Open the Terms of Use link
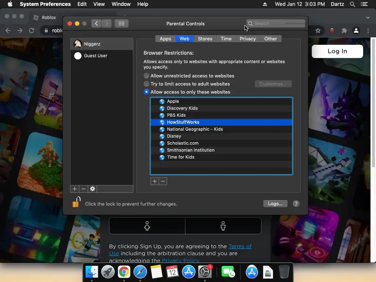The image size is (376, 282). click(240, 246)
